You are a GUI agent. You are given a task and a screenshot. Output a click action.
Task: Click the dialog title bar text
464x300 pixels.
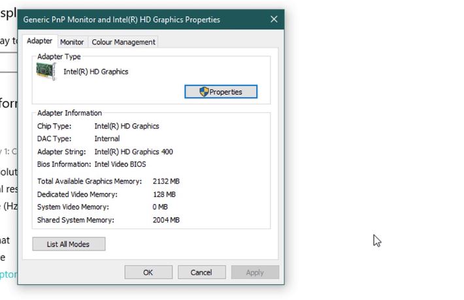122,20
